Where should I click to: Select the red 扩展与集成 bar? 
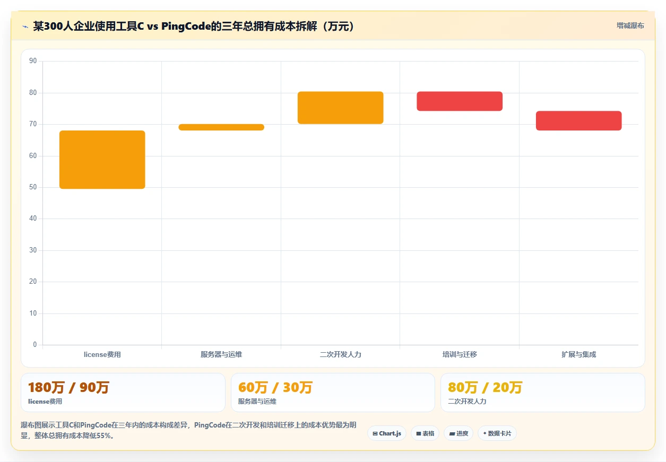tap(578, 120)
